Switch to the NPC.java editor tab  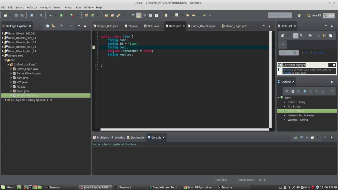pyautogui.click(x=152, y=26)
